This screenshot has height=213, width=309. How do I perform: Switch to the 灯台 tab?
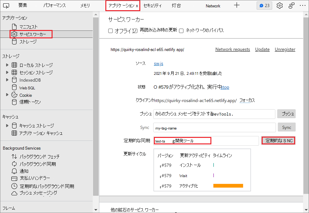coord(176,6)
